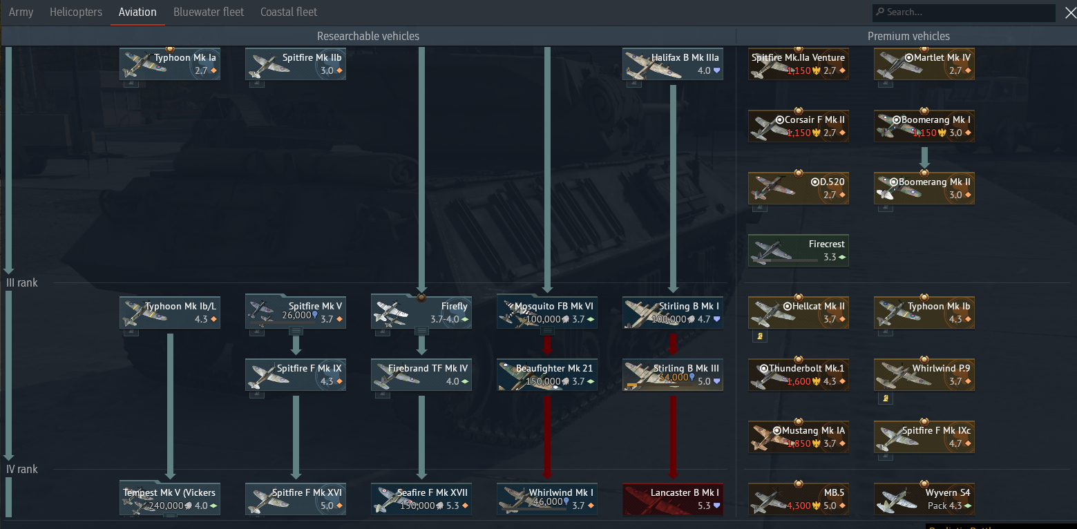Screen dimensions: 1077x529
Task: Select the Typhoon Mk Ib/L card
Action: (x=170, y=312)
